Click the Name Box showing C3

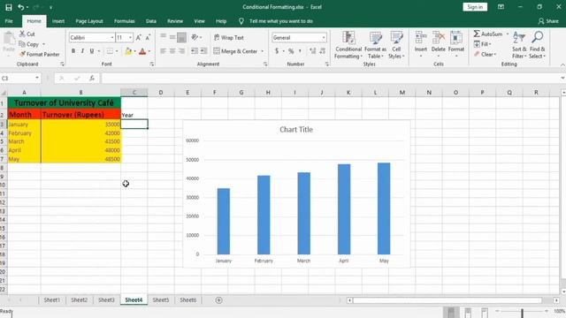(18, 78)
